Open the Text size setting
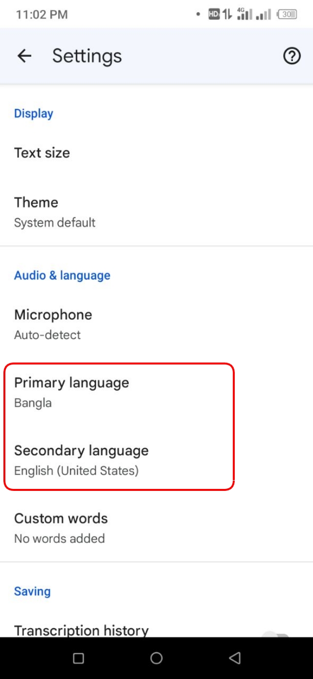313x679 pixels. pyautogui.click(x=42, y=153)
